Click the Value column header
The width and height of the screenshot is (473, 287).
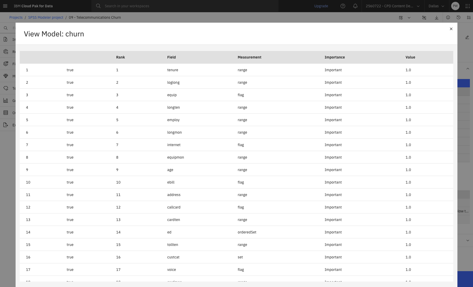tap(410, 57)
